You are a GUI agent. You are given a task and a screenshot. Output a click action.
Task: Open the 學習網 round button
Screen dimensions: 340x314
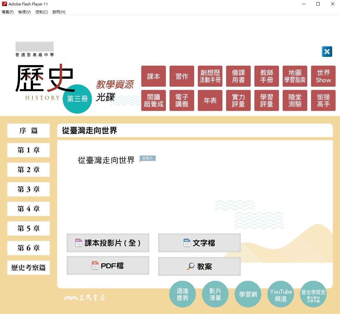248,294
